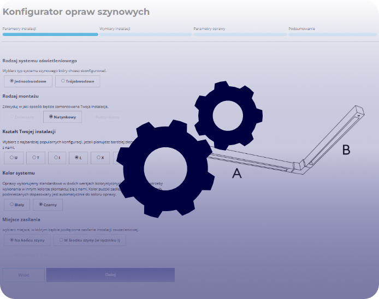Image resolution: width=379 pixels, height=299 pixels.
Task: Click the L-shaped rail diagram image
Action: 285,140
